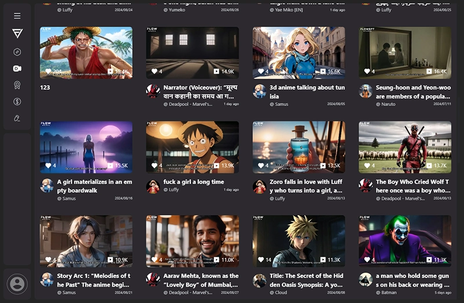464x303 pixels.
Task: Open the dark room with windows thumbnail
Action: pos(193,53)
